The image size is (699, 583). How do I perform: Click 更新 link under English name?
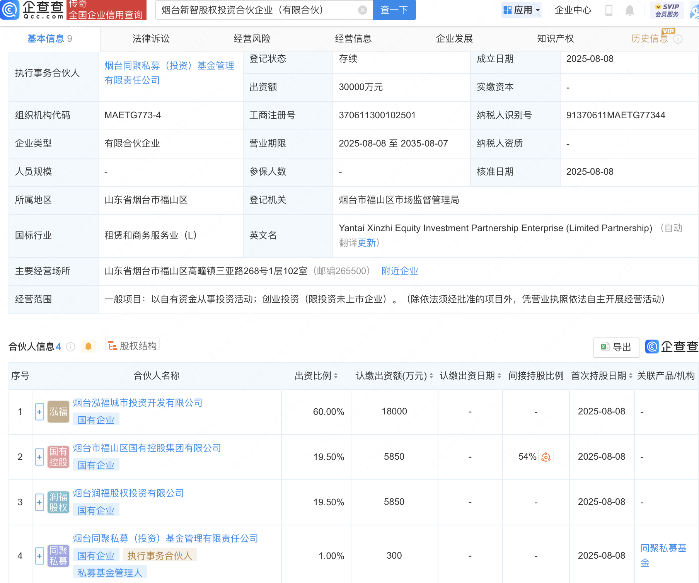point(367,243)
